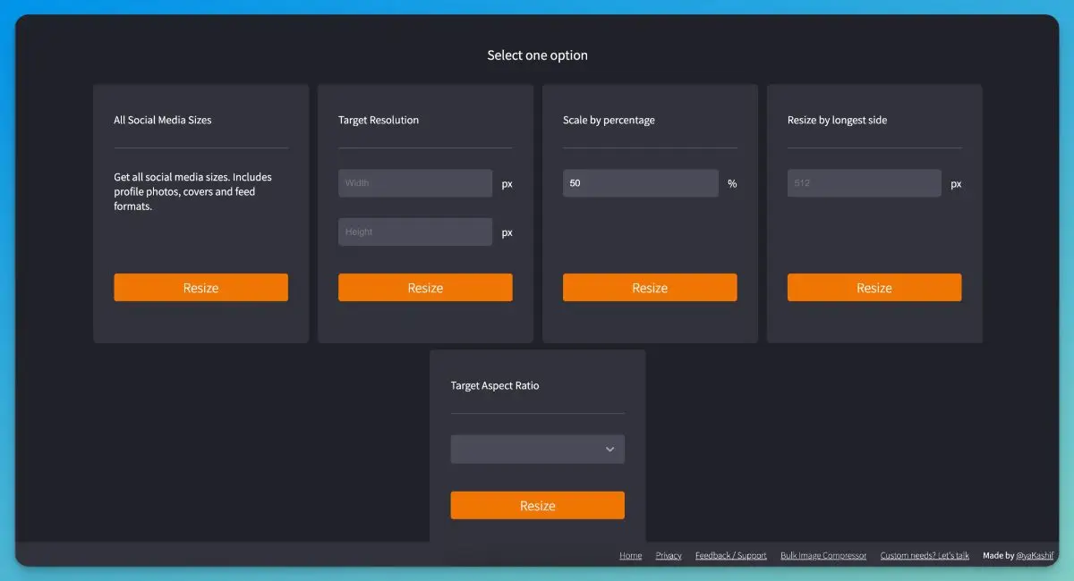Click the percentage field showing 50
The image size is (1074, 581).
(640, 183)
